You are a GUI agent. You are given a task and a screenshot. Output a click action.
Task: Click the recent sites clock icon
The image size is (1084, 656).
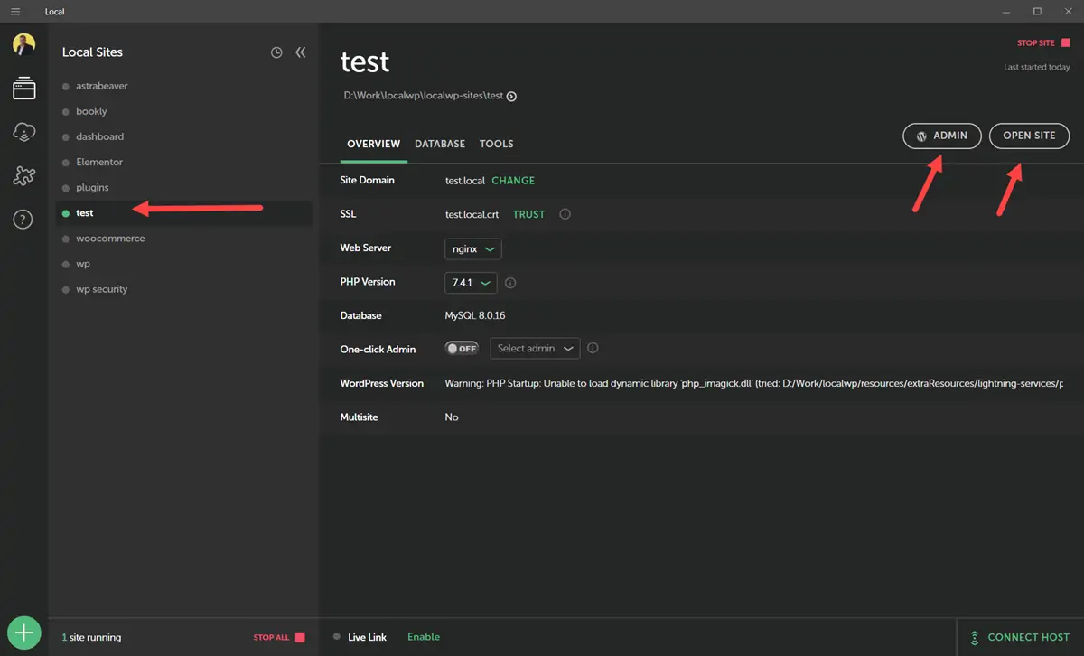click(276, 52)
